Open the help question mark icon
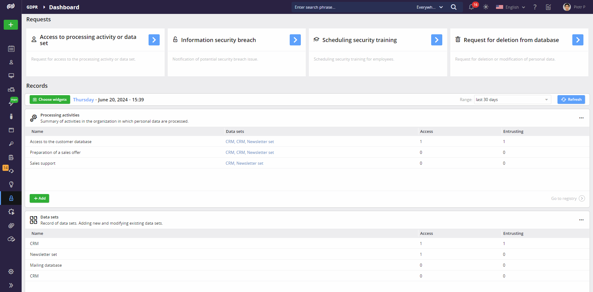Viewport: 593px width, 292px height. click(x=535, y=7)
